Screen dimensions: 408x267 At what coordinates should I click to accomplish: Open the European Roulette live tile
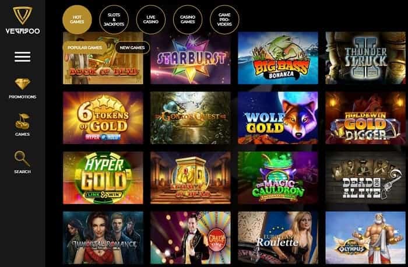click(x=278, y=238)
